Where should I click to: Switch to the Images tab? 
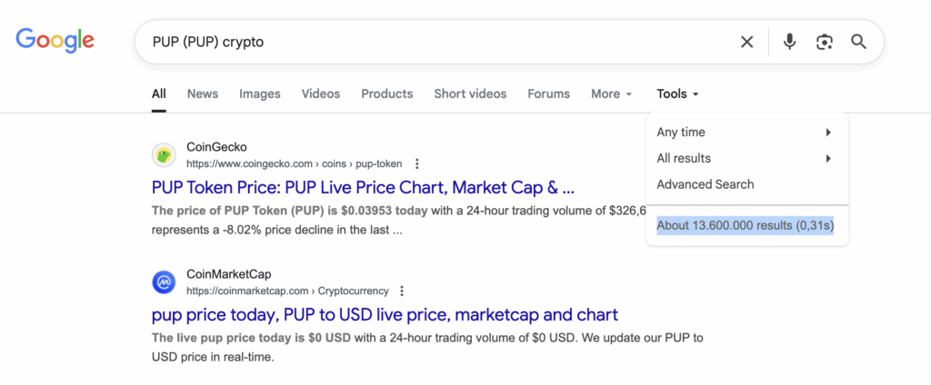260,94
